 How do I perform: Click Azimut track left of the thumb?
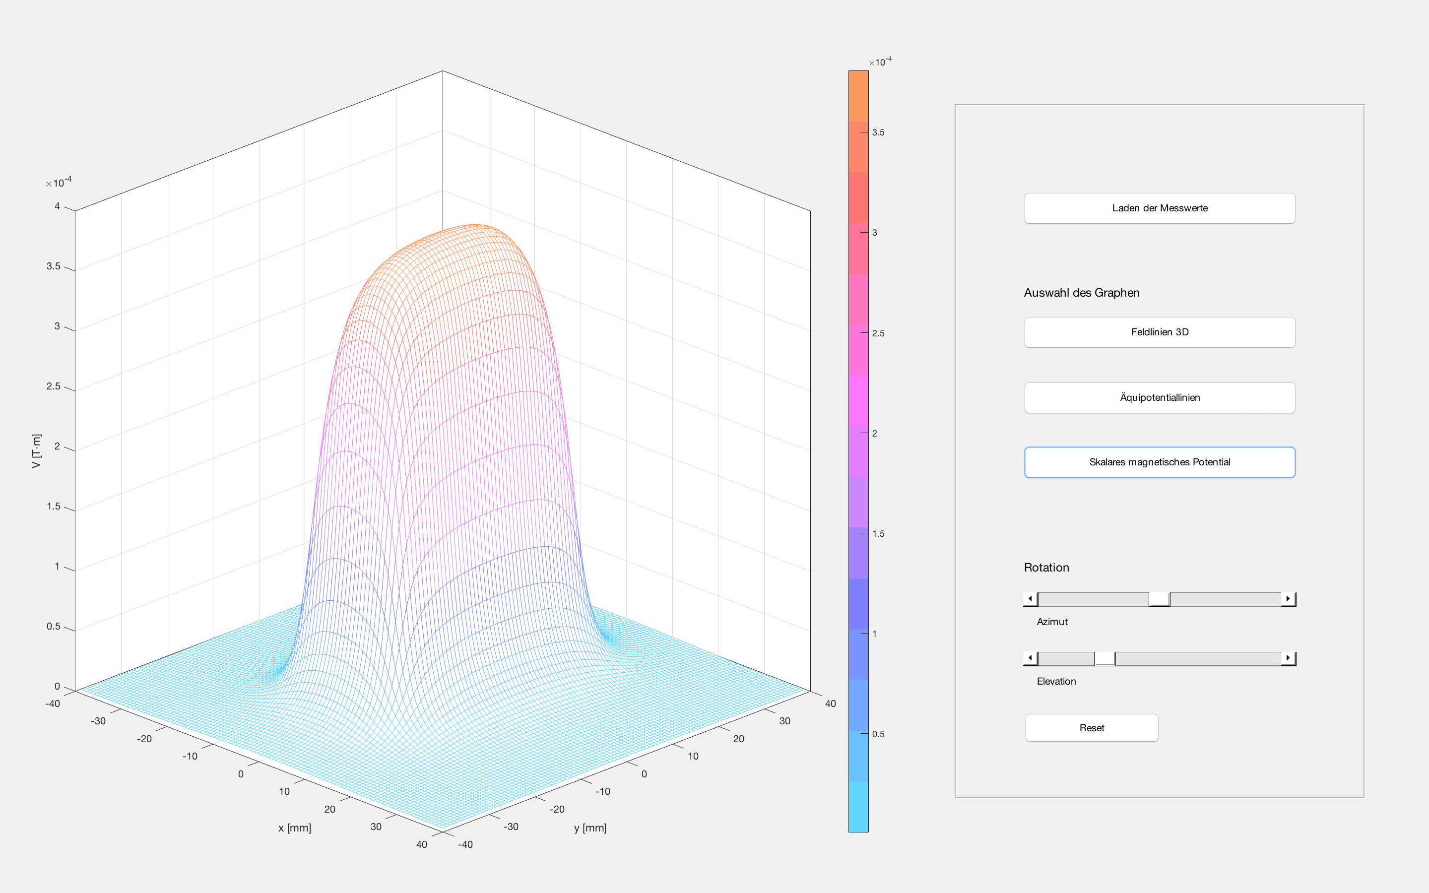click(1093, 599)
